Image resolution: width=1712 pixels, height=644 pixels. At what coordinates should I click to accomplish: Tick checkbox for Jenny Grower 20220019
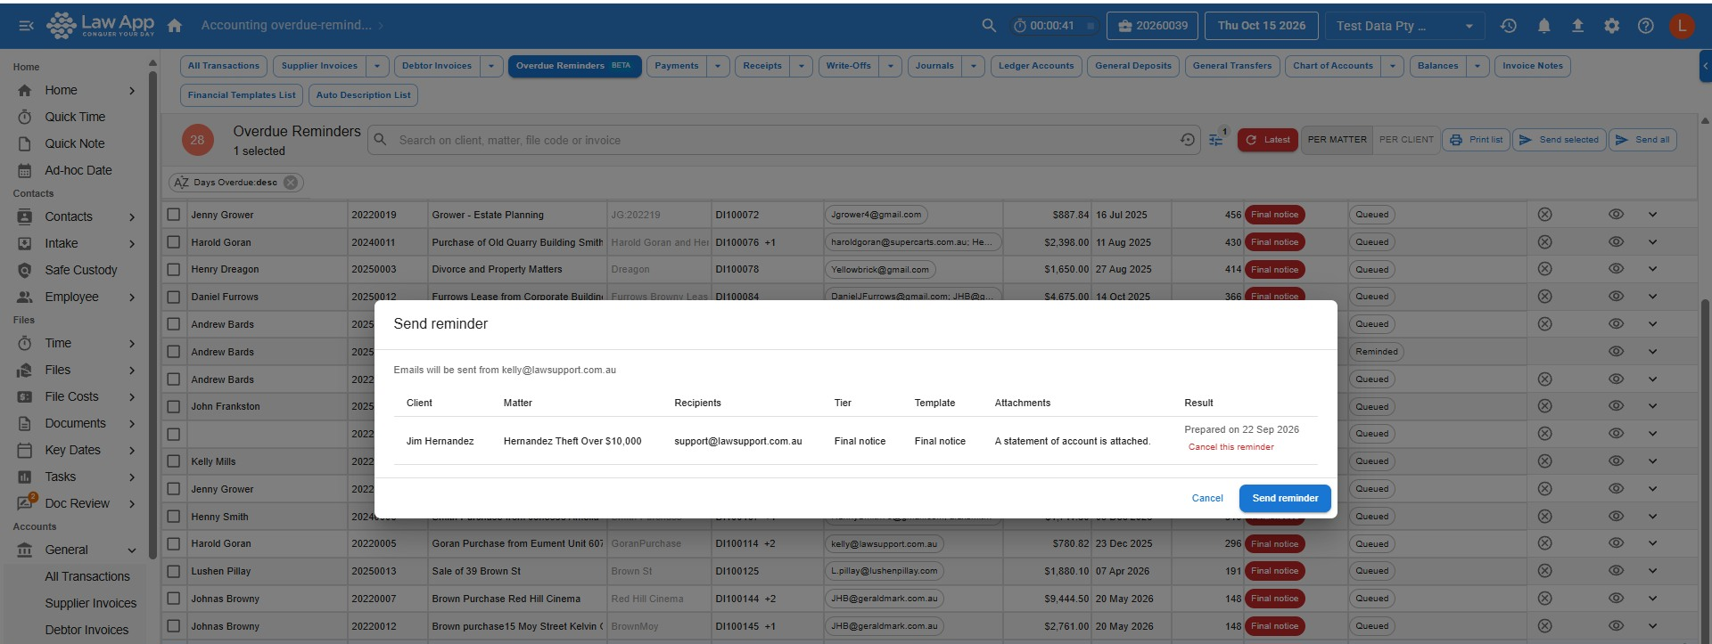click(174, 215)
